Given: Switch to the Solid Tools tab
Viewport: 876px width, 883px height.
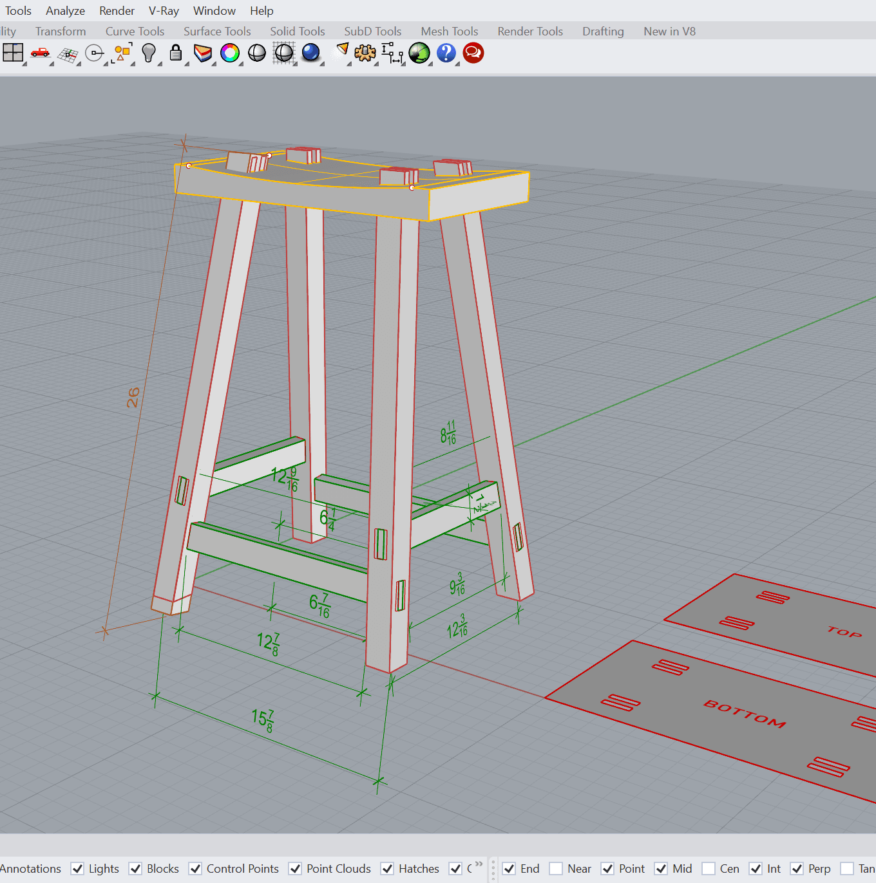Looking at the screenshot, I should [297, 32].
